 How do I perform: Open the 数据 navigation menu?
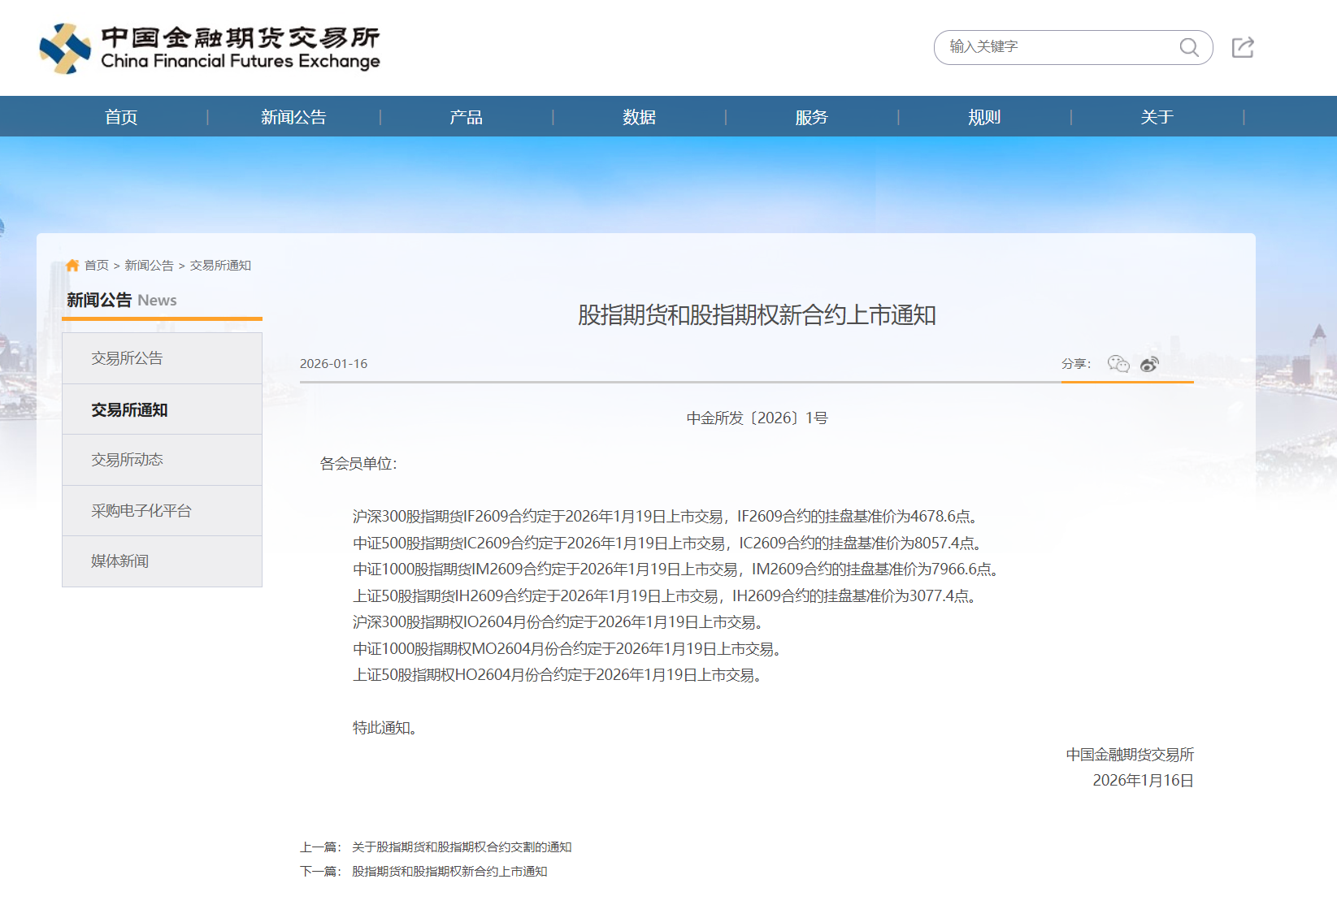pos(639,116)
